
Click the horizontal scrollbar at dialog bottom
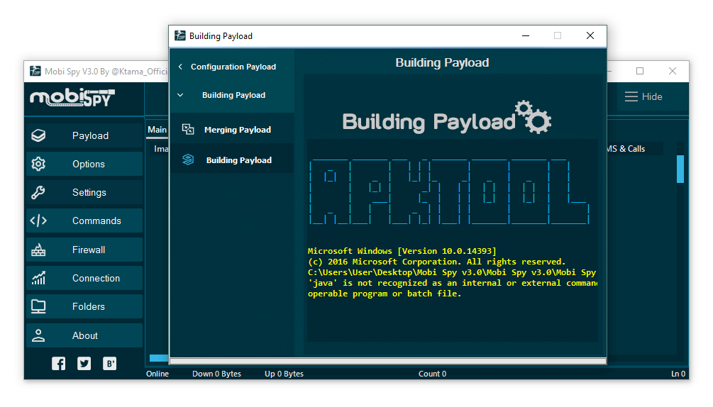387,361
